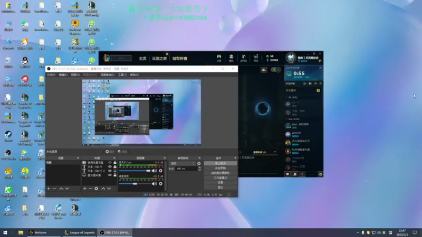The width and height of the screenshot is (422, 237).
Task: Open source properties gear below sources list
Action: [97, 189]
